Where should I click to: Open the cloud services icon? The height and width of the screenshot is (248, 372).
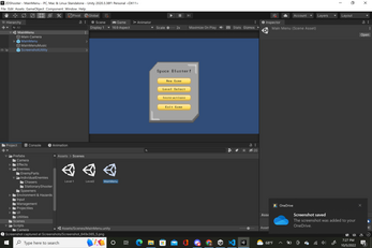tap(286, 16)
